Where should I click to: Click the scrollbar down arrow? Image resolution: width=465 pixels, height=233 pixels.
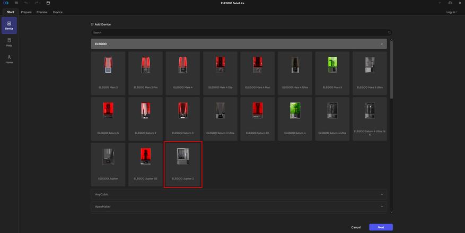click(391, 212)
